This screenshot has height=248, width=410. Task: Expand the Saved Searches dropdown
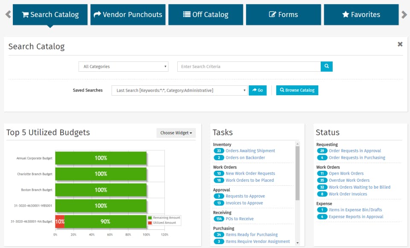pos(179,90)
